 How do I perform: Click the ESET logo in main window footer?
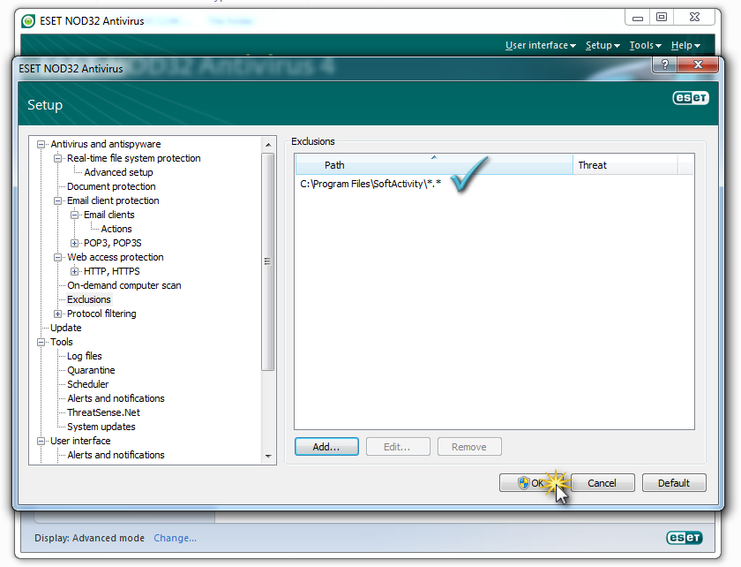point(685,538)
